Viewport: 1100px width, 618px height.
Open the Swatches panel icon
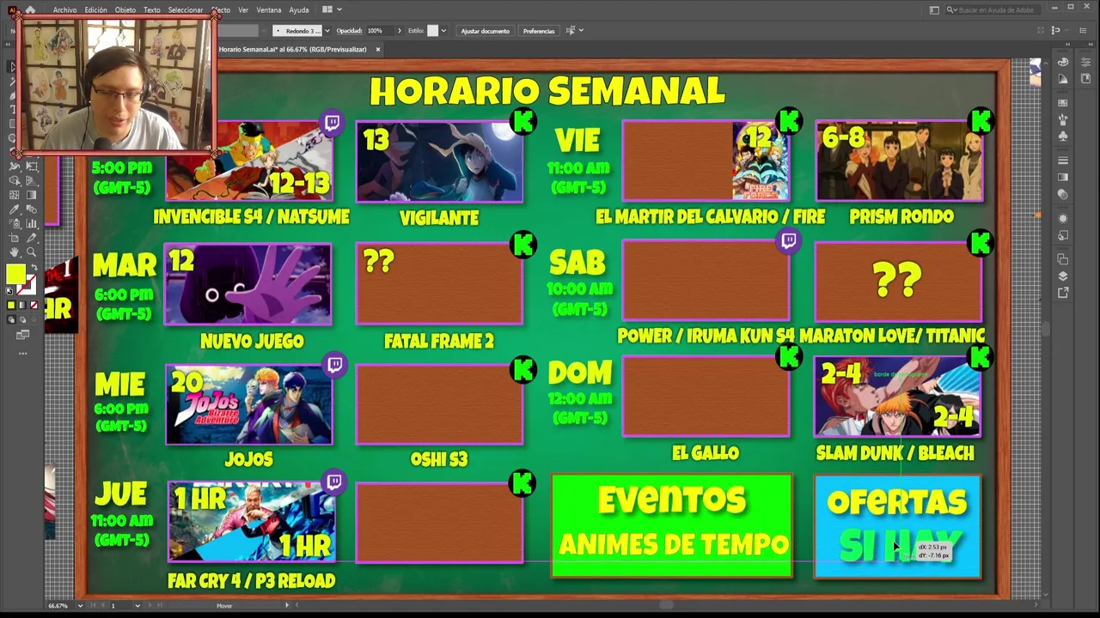click(x=1063, y=103)
